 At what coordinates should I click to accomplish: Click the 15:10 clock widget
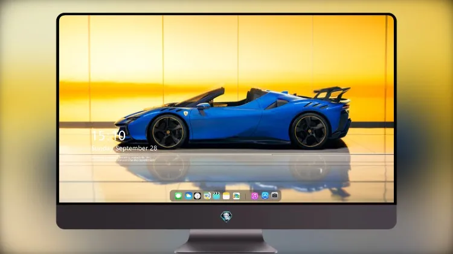tap(108, 135)
